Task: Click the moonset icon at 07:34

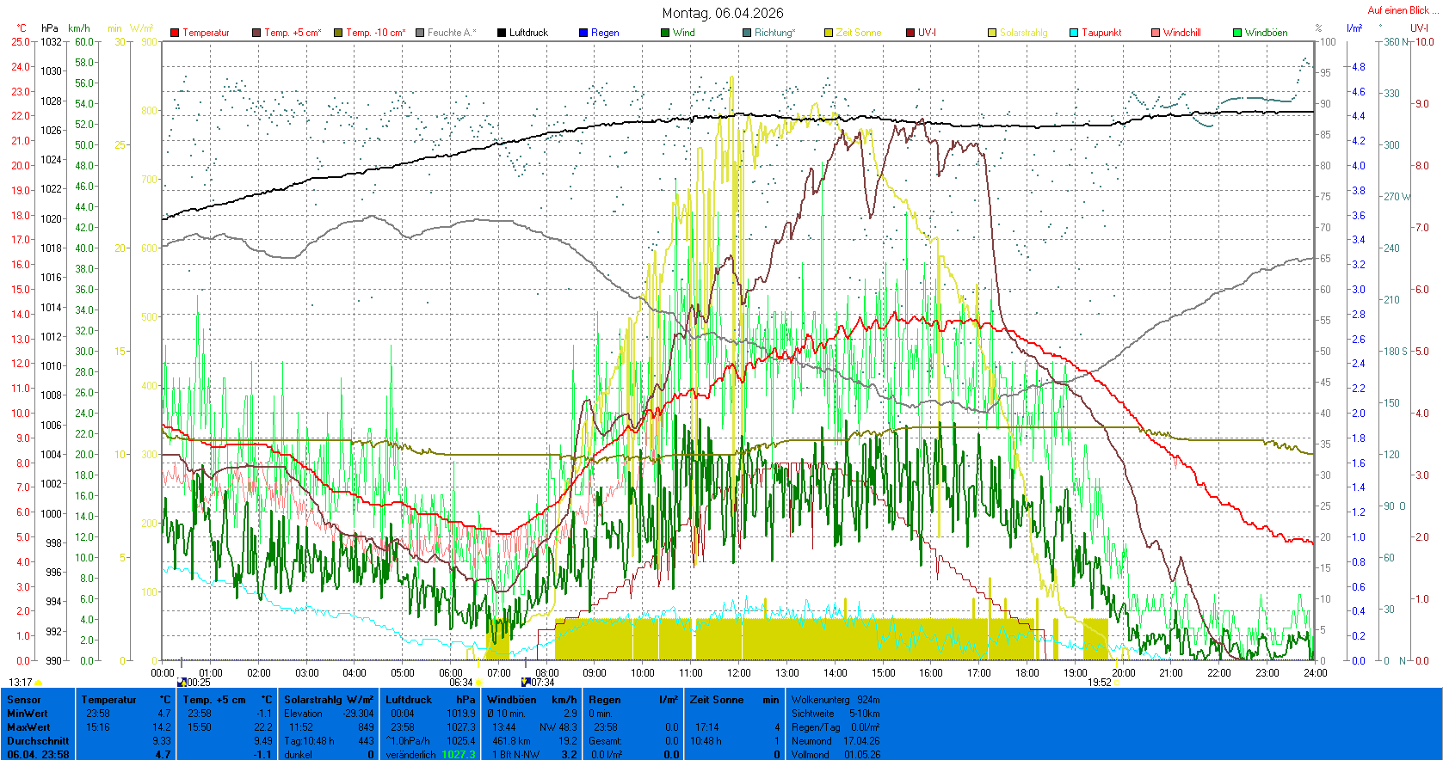Action: (526, 683)
